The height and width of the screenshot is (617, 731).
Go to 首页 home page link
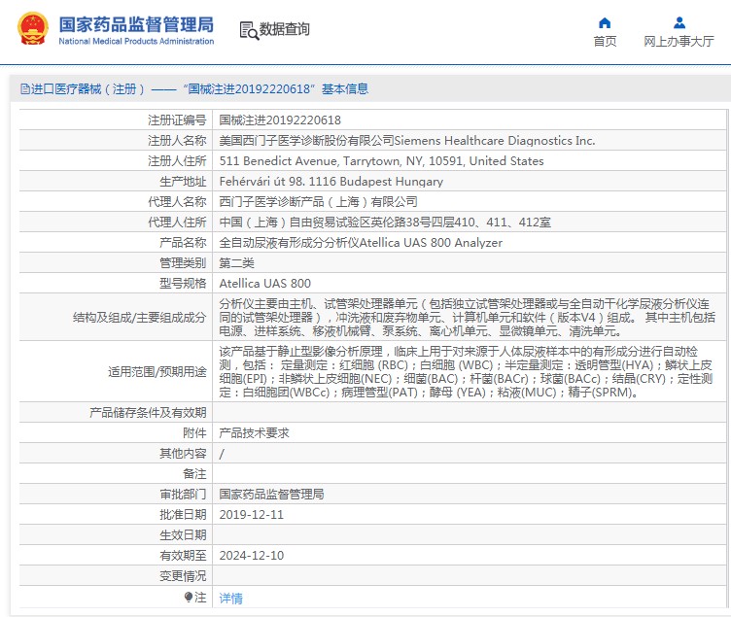click(x=605, y=42)
